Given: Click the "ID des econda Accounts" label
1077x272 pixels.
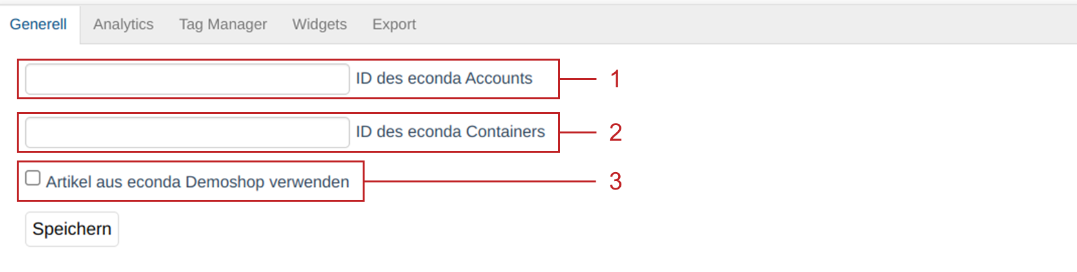Looking at the screenshot, I should 444,79.
